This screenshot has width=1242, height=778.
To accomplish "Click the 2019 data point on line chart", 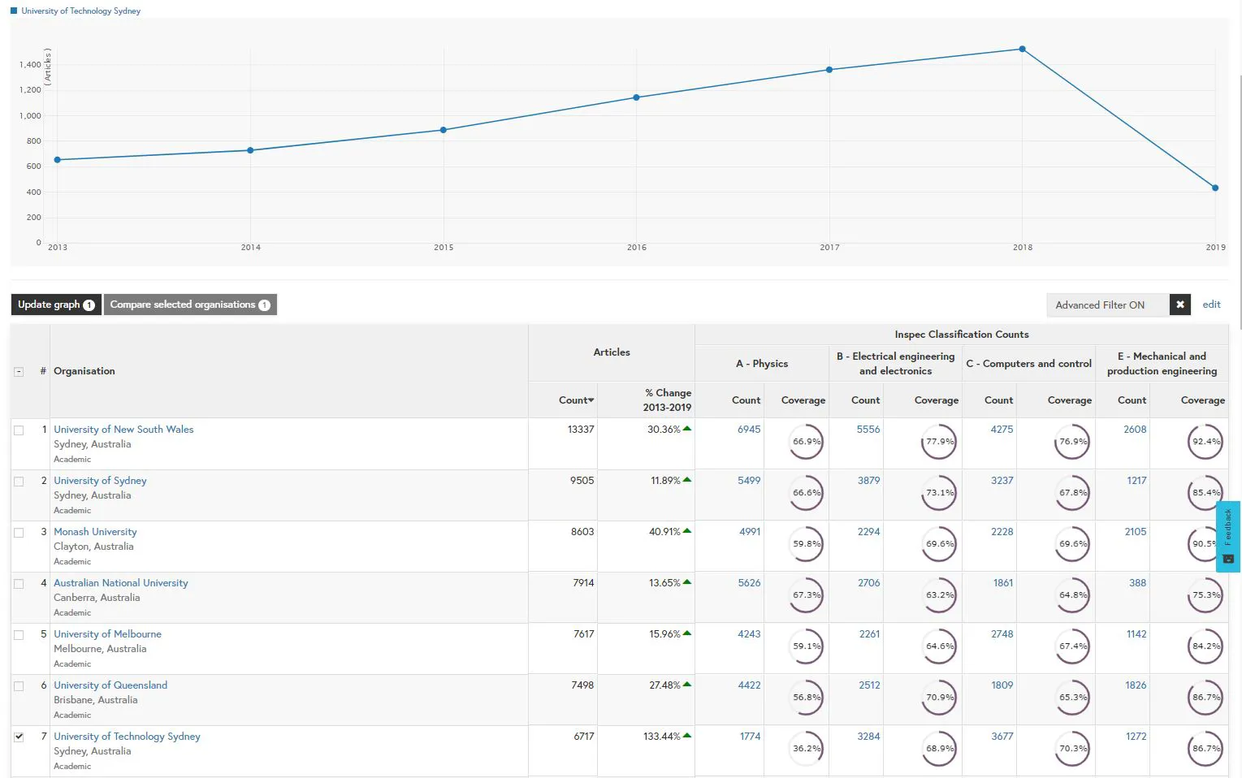I will tap(1214, 188).
